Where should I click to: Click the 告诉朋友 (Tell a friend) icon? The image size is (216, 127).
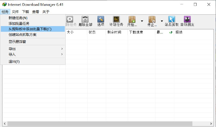187,21
